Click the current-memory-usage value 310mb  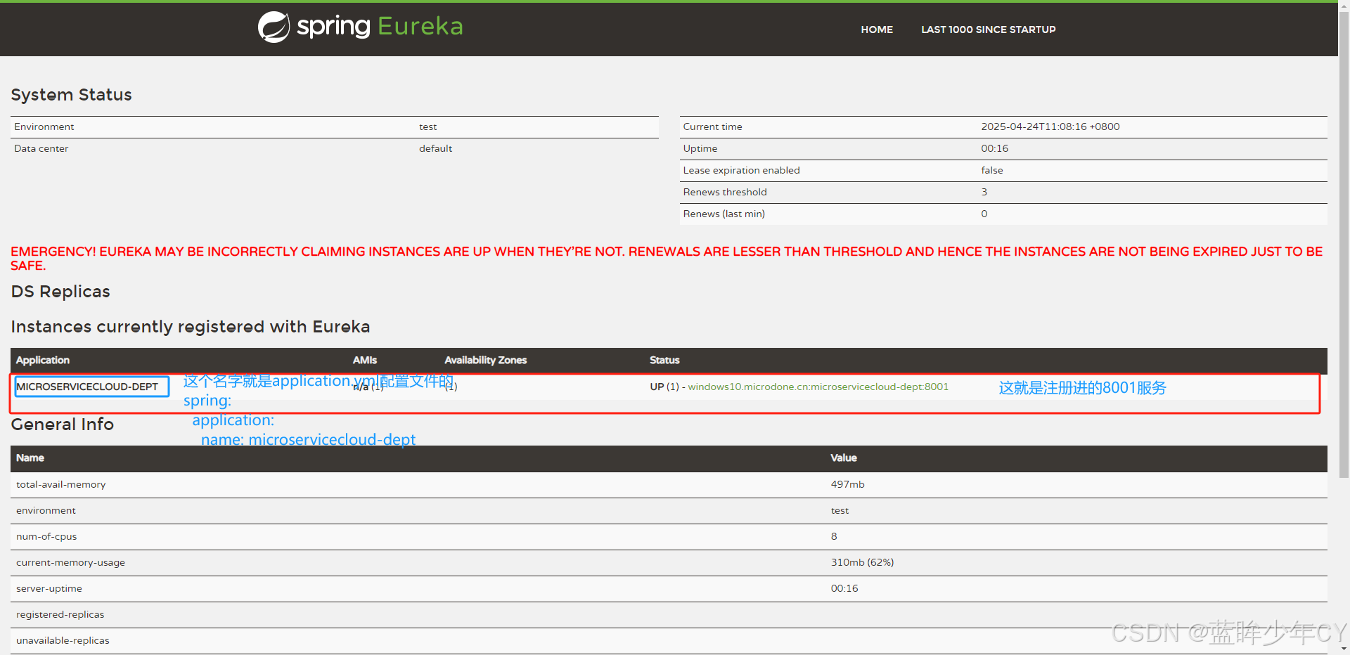pos(861,562)
